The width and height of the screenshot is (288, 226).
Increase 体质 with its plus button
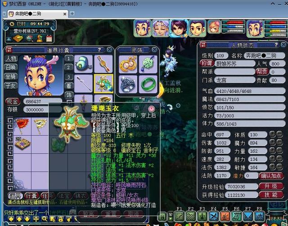coord(273,134)
